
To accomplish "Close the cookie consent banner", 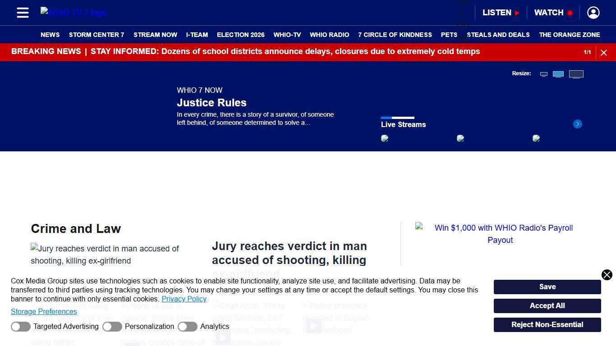I will pos(607,275).
